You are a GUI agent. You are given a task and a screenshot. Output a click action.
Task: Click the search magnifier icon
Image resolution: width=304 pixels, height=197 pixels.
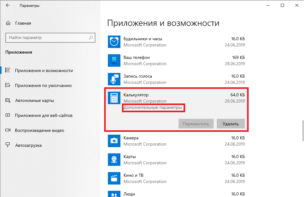coord(90,37)
